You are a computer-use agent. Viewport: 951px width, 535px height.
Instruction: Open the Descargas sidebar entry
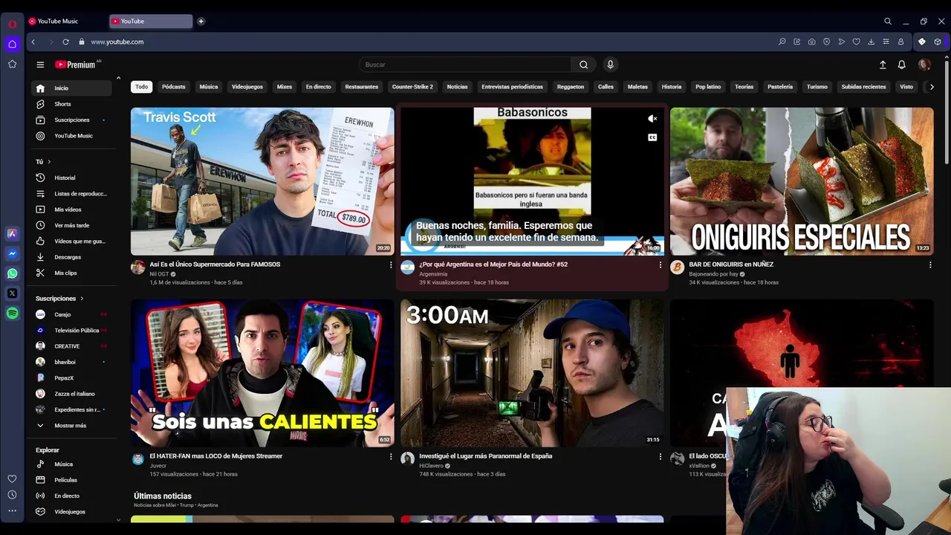[x=71, y=257]
